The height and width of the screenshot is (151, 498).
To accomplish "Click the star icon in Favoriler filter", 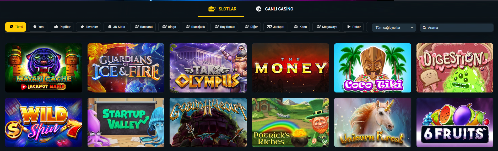I will 82,27.
